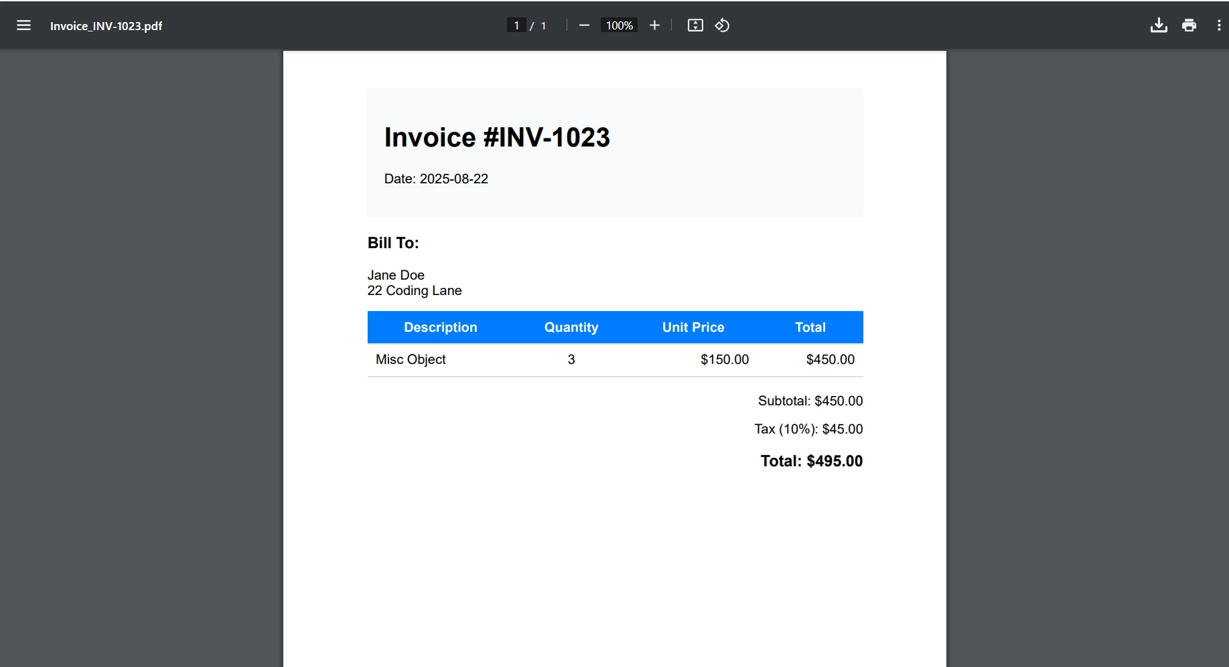Open the document sidebar menu
The image size is (1229, 667).
point(23,25)
